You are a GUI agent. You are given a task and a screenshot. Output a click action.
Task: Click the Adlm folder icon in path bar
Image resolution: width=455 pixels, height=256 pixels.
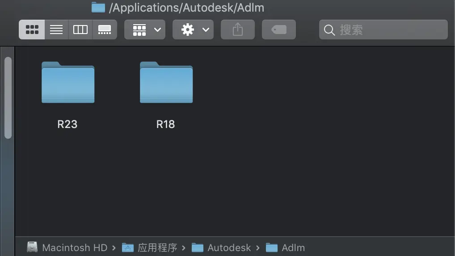(272, 247)
